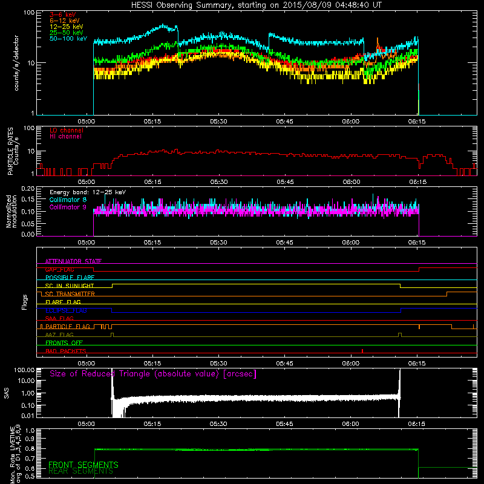Click the "05:00" tick under the SAS panel
The width and height of the screenshot is (484, 484).
[x=86, y=424]
